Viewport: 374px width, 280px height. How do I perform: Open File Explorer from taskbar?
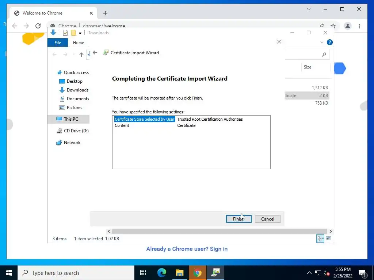[180, 273]
